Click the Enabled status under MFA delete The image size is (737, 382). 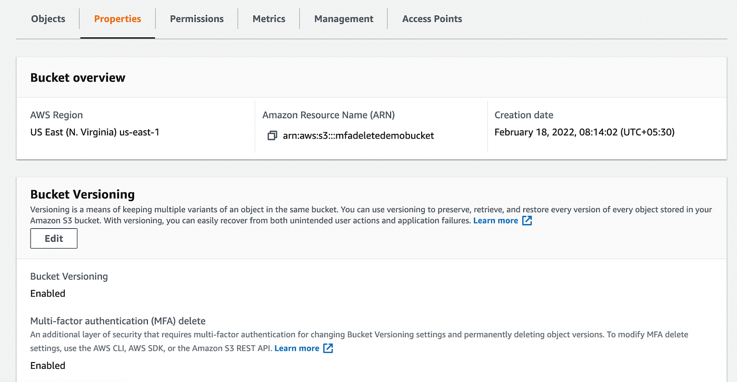pos(48,366)
